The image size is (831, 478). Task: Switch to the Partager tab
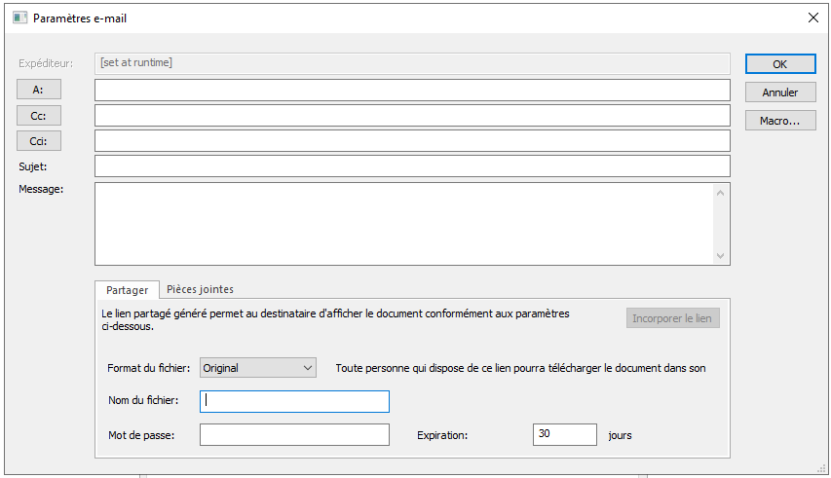pos(128,289)
